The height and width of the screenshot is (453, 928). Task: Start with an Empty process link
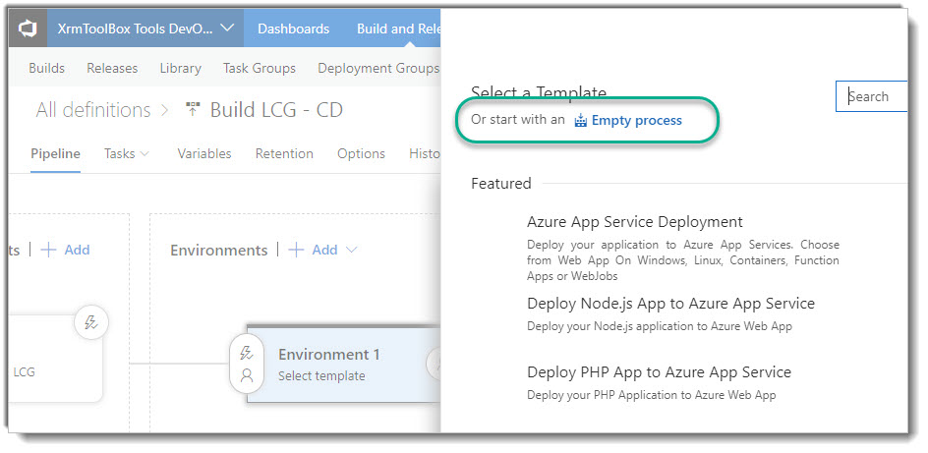(x=636, y=121)
